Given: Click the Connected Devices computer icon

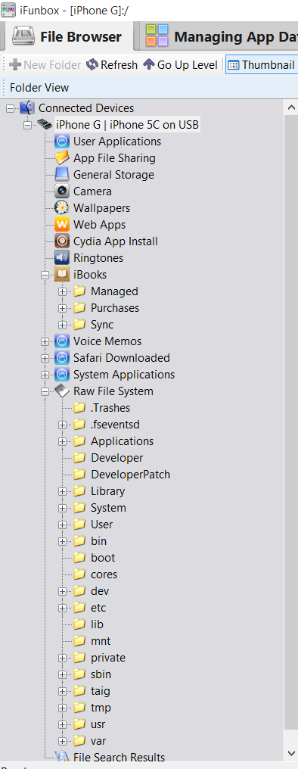Looking at the screenshot, I should pos(27,108).
